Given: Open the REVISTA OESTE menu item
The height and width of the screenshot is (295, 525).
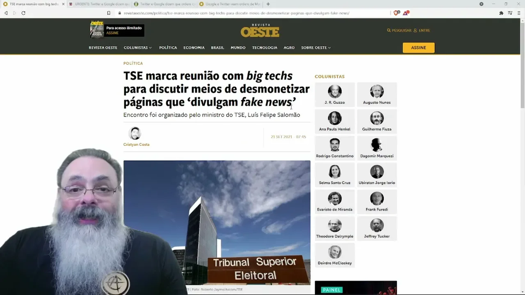Looking at the screenshot, I should (x=103, y=48).
